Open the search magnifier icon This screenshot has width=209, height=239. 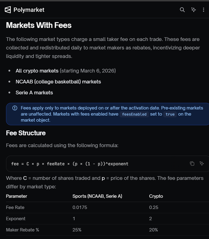pyautogui.click(x=182, y=10)
